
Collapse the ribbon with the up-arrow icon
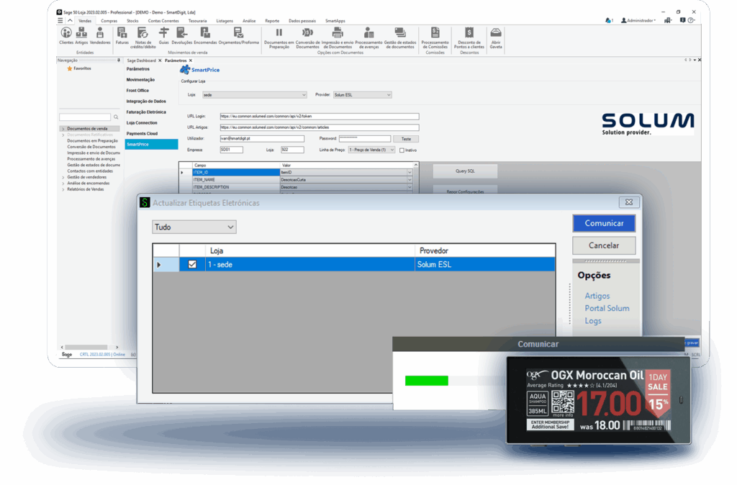pyautogui.click(x=70, y=21)
